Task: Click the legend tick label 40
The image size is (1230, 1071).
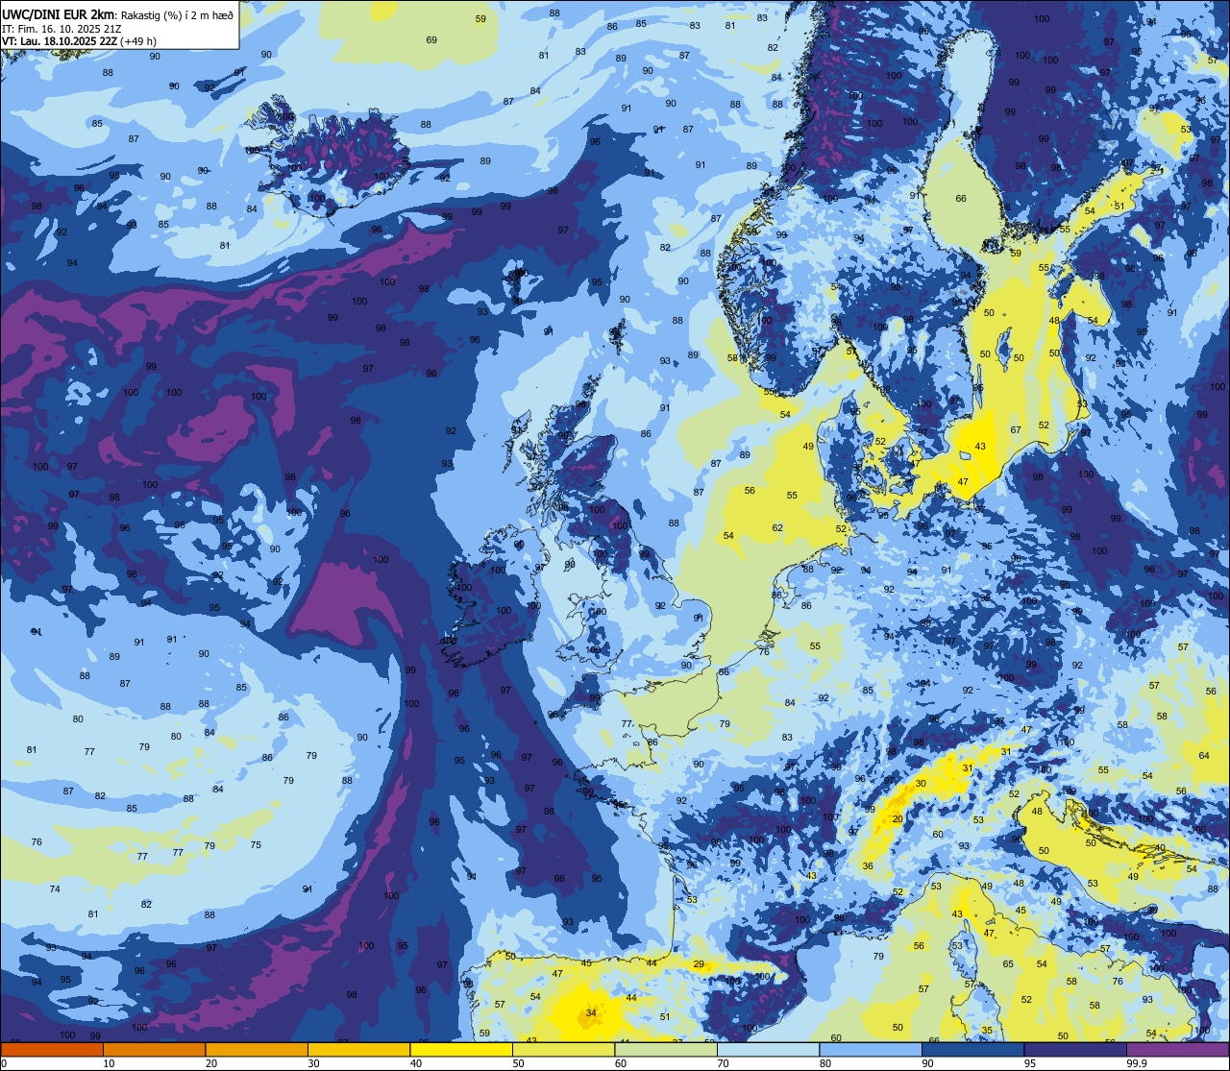Action: (416, 1063)
